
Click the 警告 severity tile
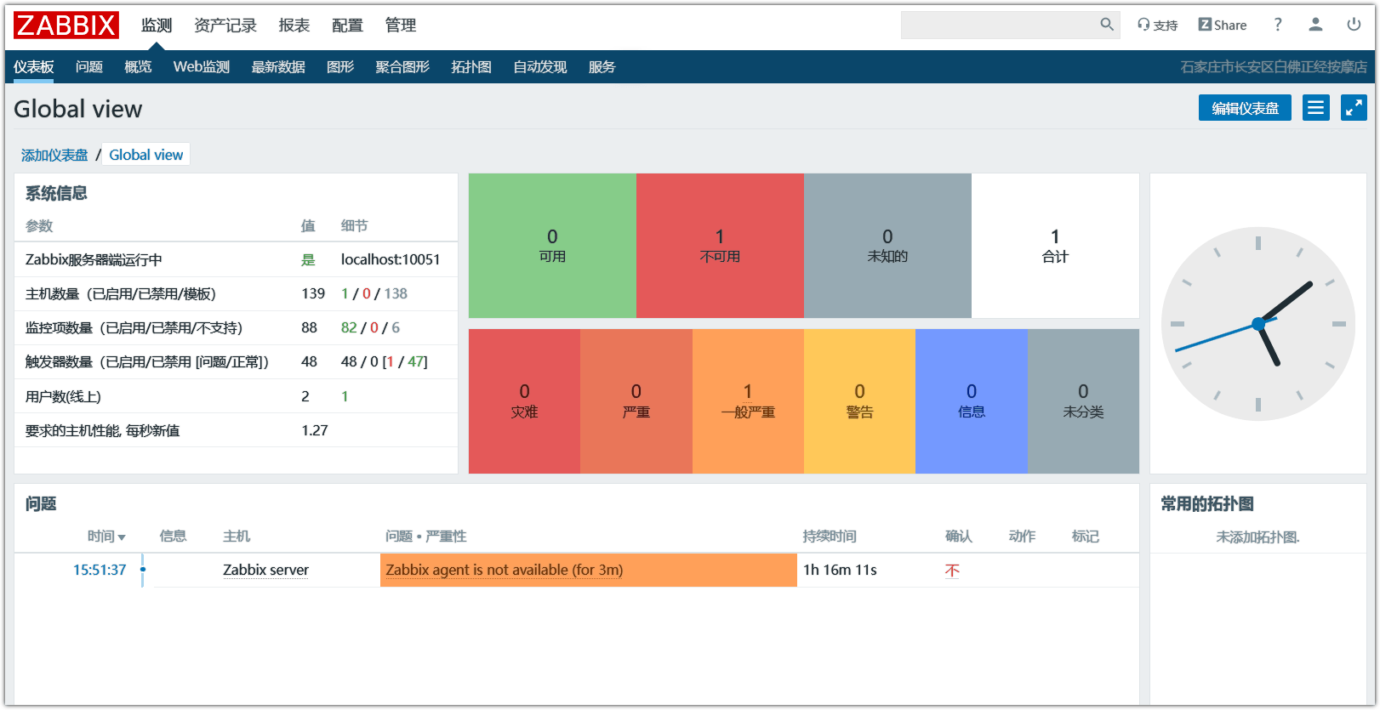(859, 401)
